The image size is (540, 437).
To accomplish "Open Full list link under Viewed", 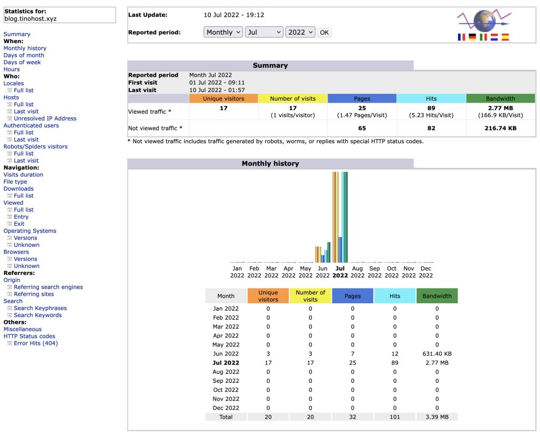I will pyautogui.click(x=24, y=210).
